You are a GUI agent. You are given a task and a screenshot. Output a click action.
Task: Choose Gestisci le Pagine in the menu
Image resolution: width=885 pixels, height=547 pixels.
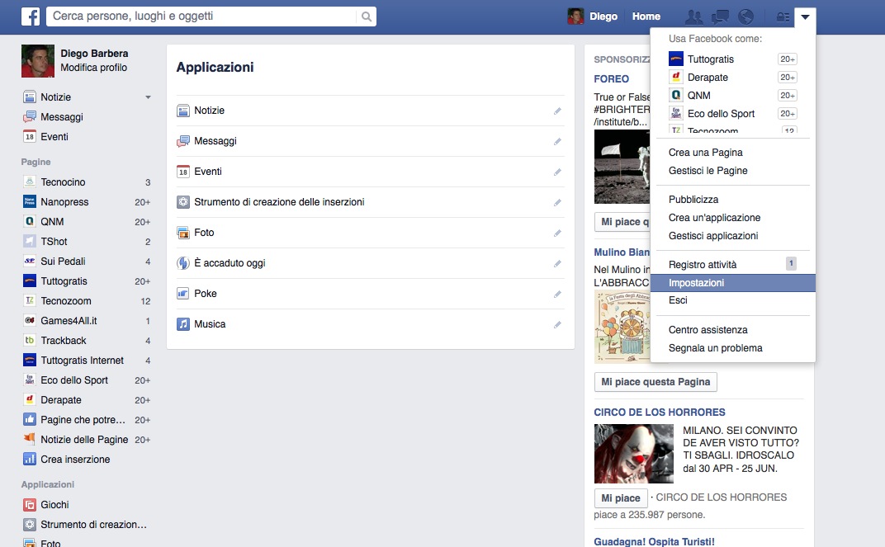pyautogui.click(x=708, y=170)
